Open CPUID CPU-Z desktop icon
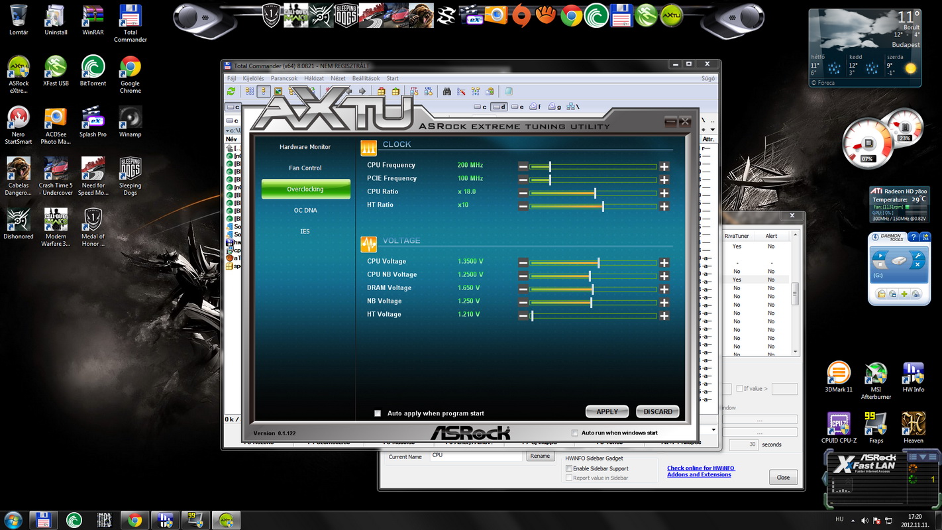Viewport: 942px width, 530px height. (839, 428)
